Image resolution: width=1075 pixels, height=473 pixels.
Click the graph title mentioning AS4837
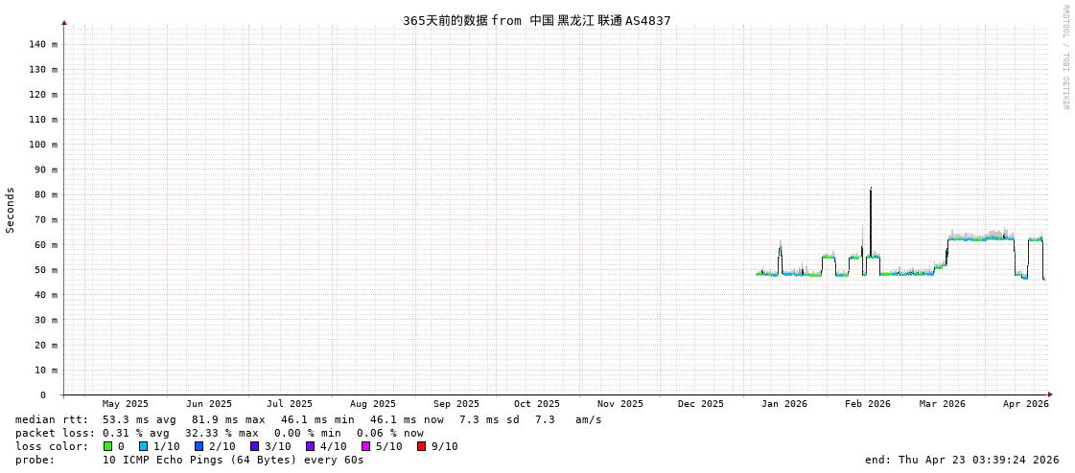pyautogui.click(x=536, y=20)
